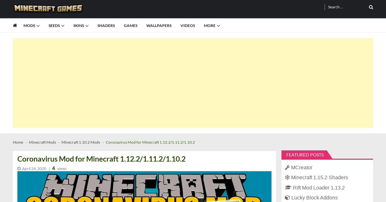
Task: Click graduation cap icon beside Rift Mod Loader
Action: coord(288,188)
